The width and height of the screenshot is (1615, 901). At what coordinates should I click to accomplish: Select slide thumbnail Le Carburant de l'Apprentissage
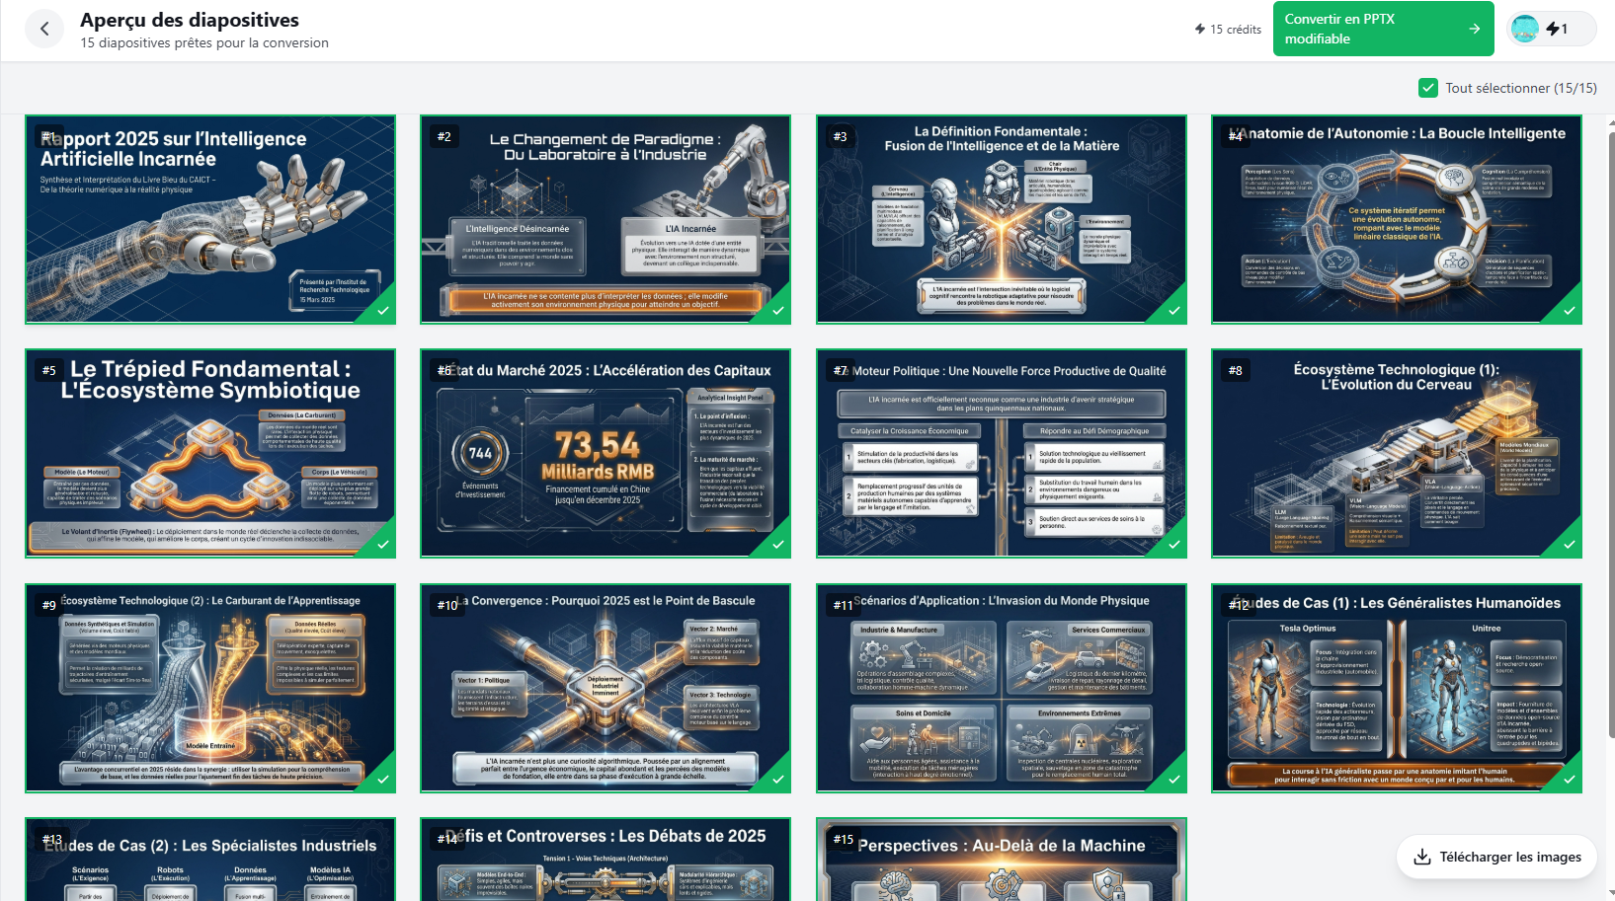point(210,688)
